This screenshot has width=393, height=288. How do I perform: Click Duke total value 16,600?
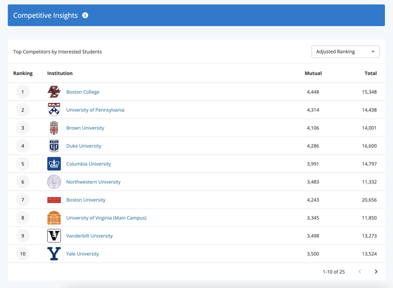click(x=369, y=146)
